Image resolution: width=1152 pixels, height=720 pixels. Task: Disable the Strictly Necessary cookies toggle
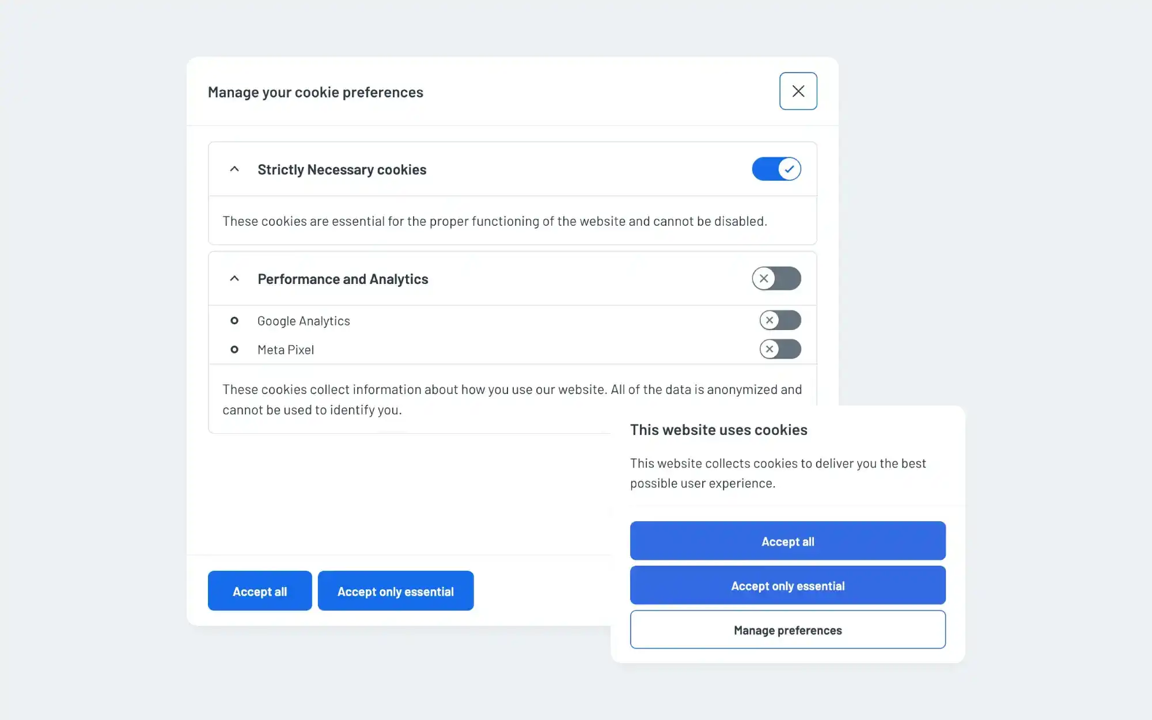[x=776, y=169]
